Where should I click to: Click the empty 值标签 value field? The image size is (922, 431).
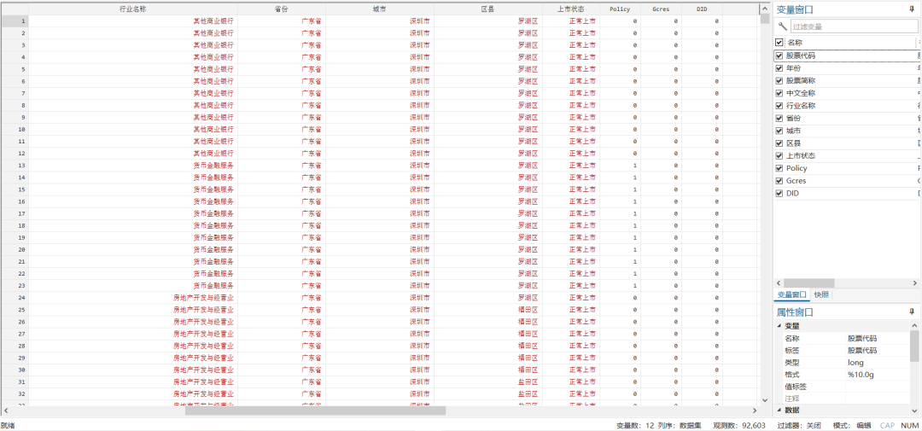click(878, 387)
